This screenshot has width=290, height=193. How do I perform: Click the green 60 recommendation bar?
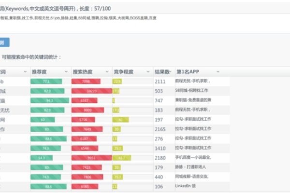click(43, 120)
